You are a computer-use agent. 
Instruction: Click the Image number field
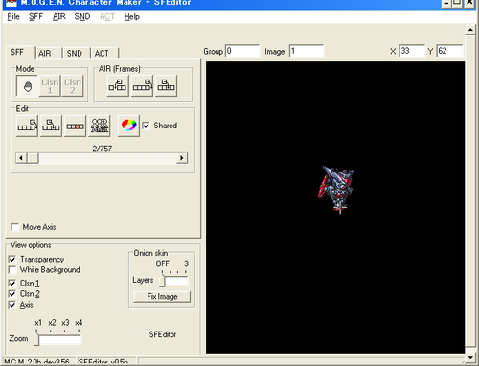tap(307, 51)
